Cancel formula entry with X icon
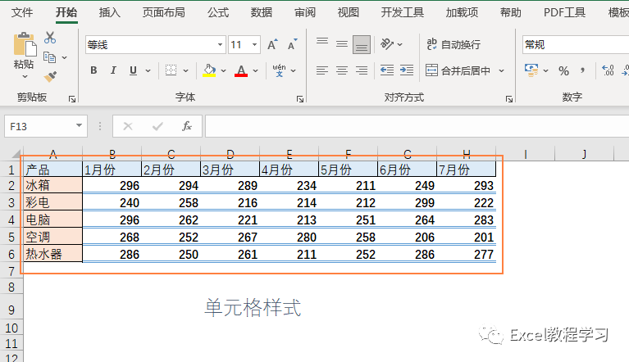Viewport: 629px width, 362px height. [128, 127]
